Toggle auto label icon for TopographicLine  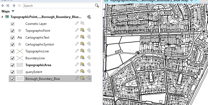89,51
